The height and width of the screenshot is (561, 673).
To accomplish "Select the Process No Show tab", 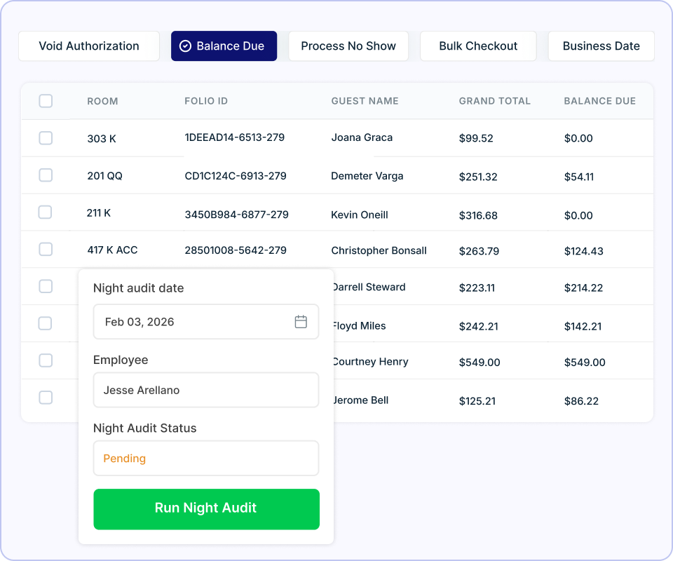I will point(348,46).
